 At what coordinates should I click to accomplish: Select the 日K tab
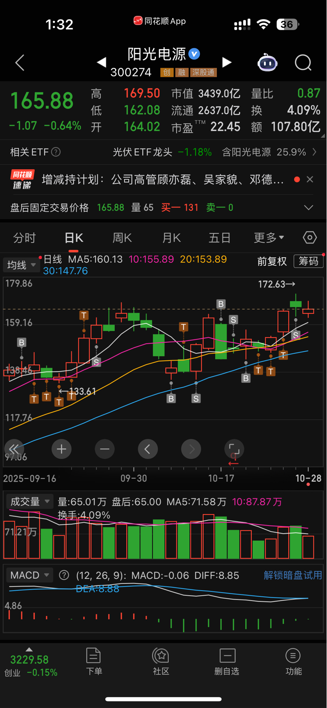[x=74, y=238]
